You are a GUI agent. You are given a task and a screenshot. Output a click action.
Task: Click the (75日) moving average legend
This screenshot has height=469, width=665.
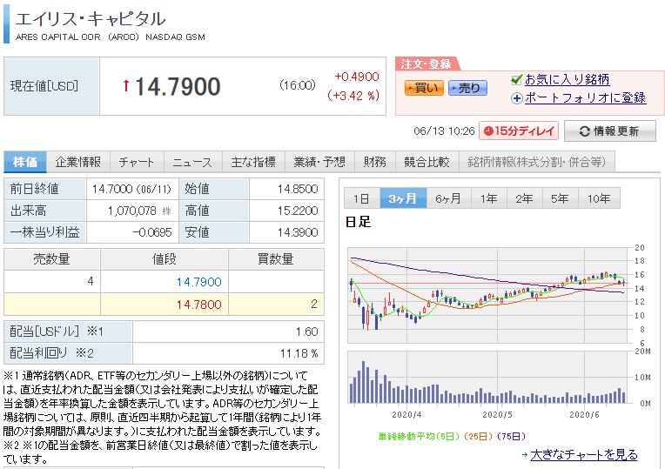coord(511,436)
